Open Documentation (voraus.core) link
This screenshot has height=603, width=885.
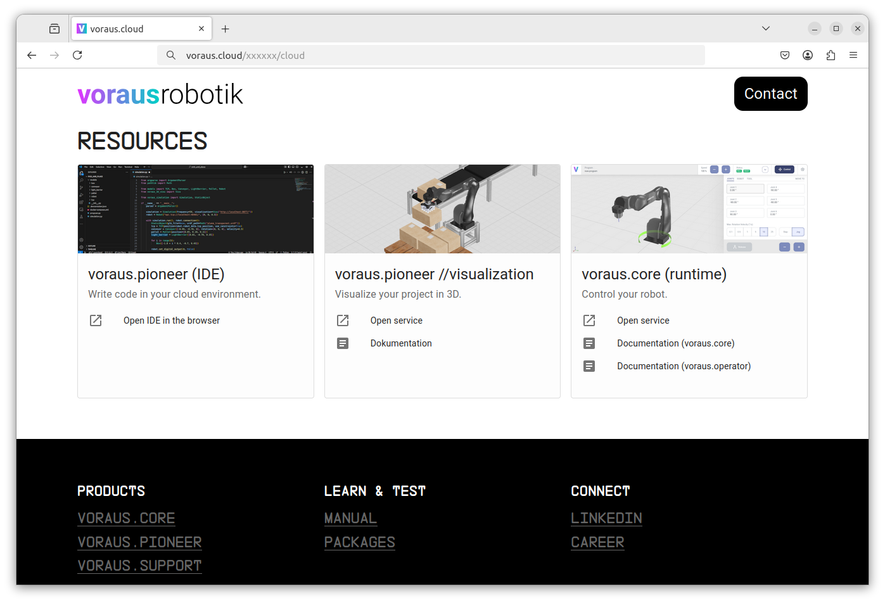676,343
